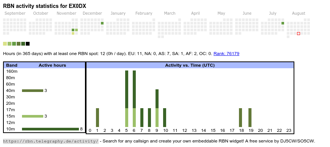This screenshot has width=330, height=147.
Task: Select the olive green legend swatch
Action: (x=19, y=44)
